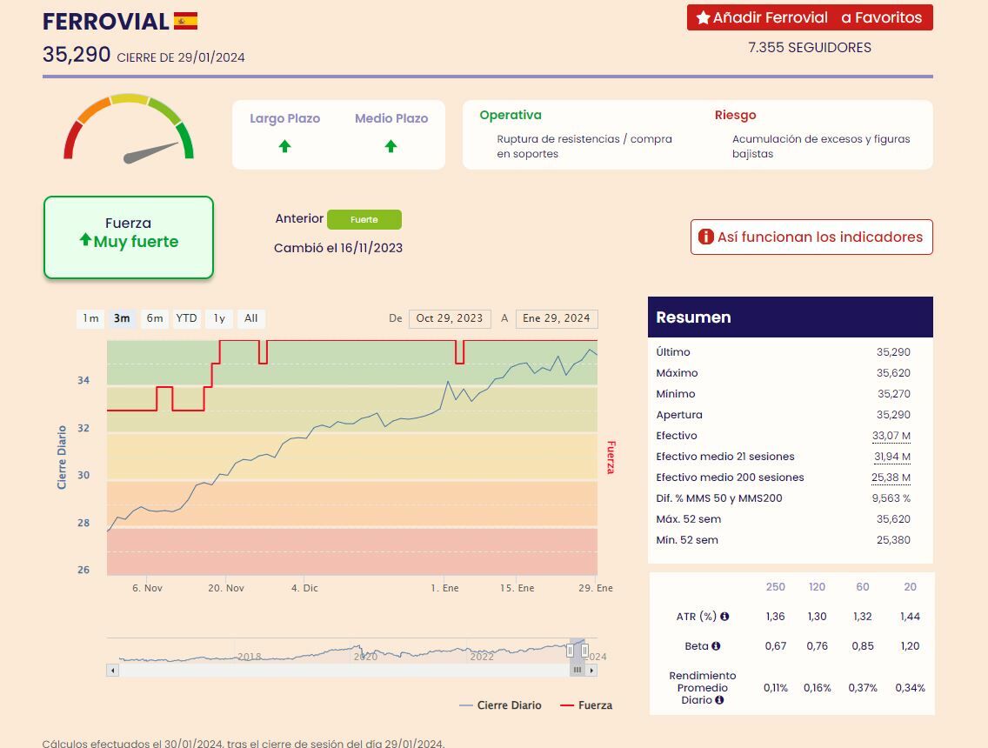Click the star icon in the favorites button
Viewport: 988px width, 748px height.
704,17
